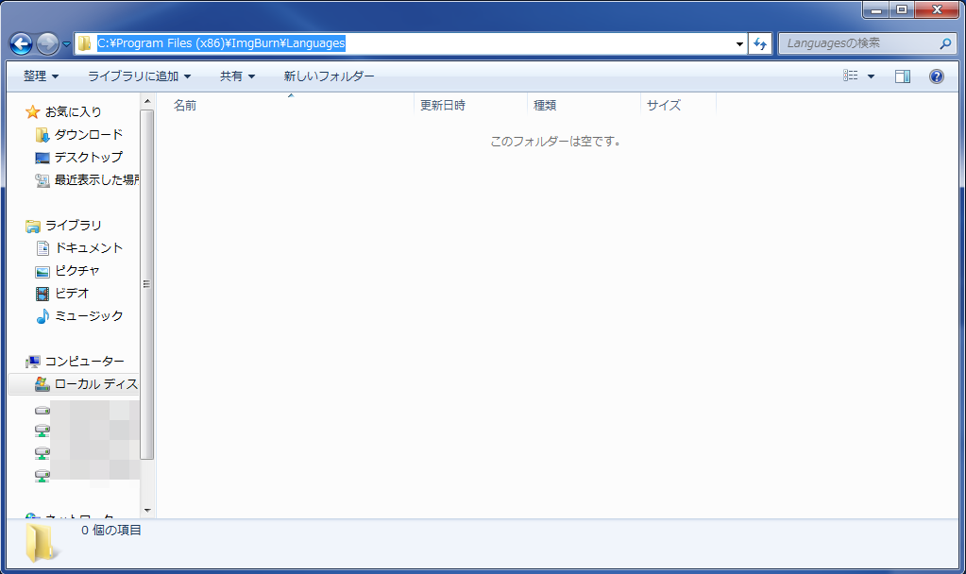Viewport: 966px width, 574px height.
Task: Open the recent pages dropdown arrow
Action: click(66, 44)
